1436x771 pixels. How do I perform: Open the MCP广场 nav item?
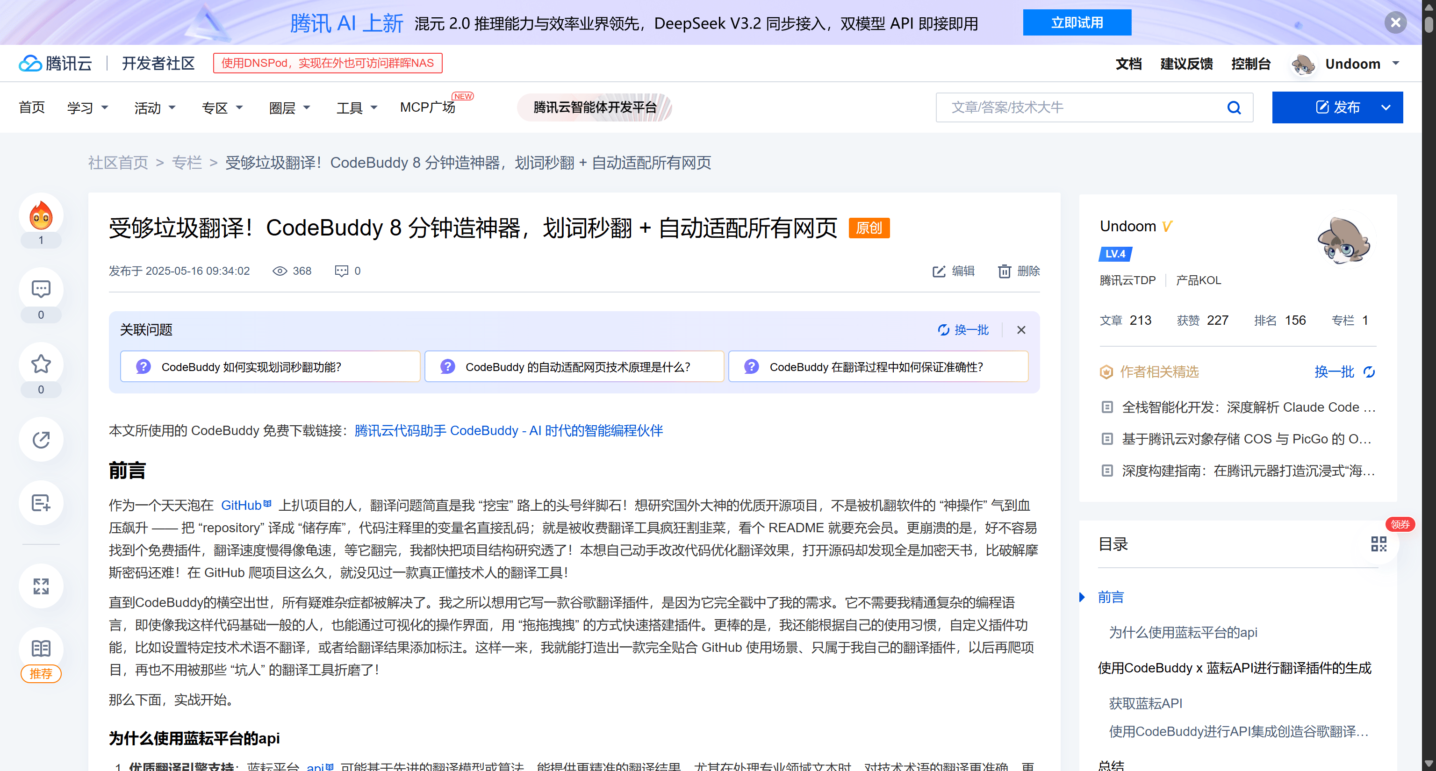click(x=428, y=107)
